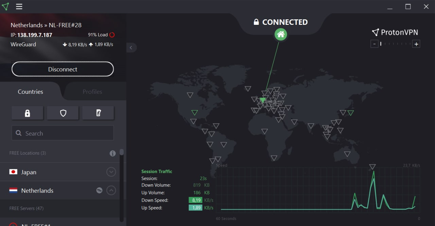Click the CONNECTED status label
Viewport: 435px width, 226px height.
(285, 22)
